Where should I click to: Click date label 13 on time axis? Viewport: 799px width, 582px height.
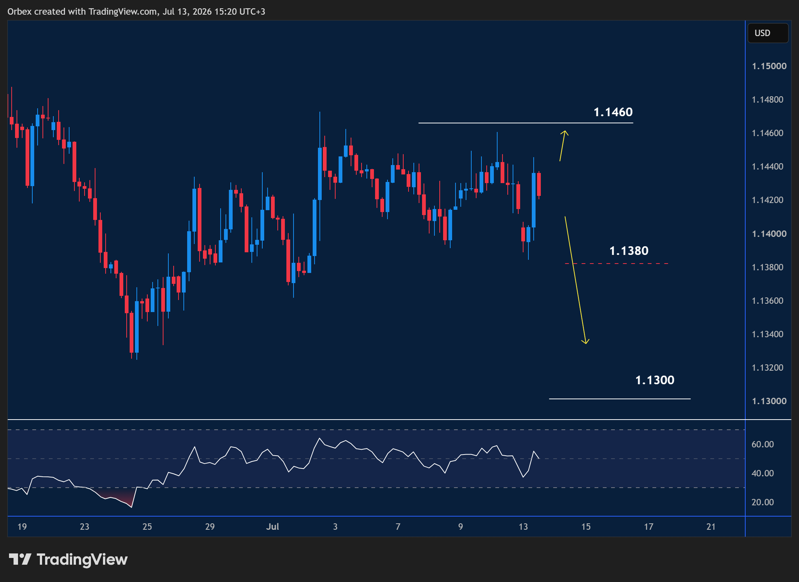click(x=523, y=527)
